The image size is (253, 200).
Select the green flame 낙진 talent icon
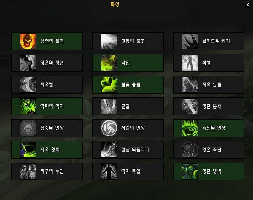pos(109,63)
